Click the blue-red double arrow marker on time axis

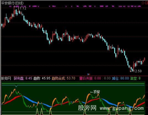point(89,74)
